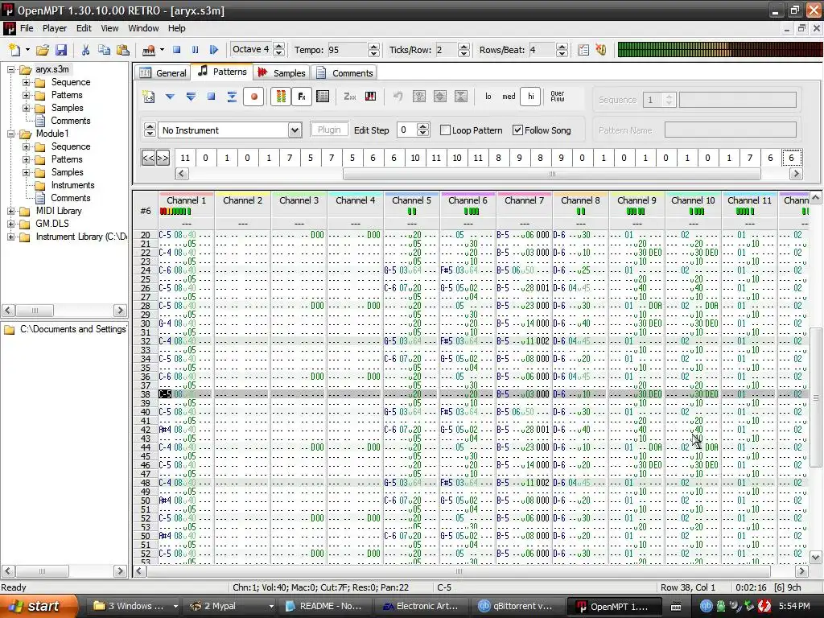Open the File menu

point(27,28)
